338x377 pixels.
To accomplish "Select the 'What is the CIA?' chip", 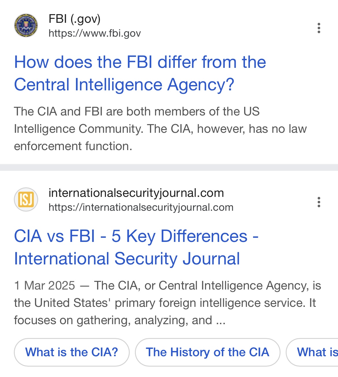I will click(72, 352).
